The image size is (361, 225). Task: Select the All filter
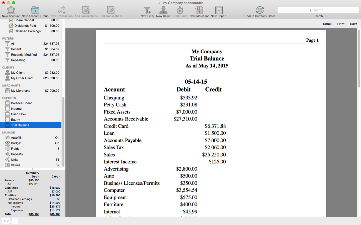click(x=31, y=44)
